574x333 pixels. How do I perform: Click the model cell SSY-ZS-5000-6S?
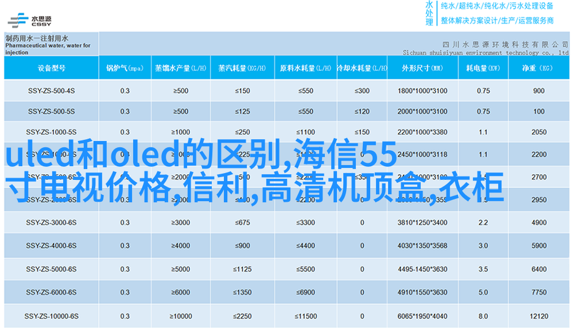(52, 269)
